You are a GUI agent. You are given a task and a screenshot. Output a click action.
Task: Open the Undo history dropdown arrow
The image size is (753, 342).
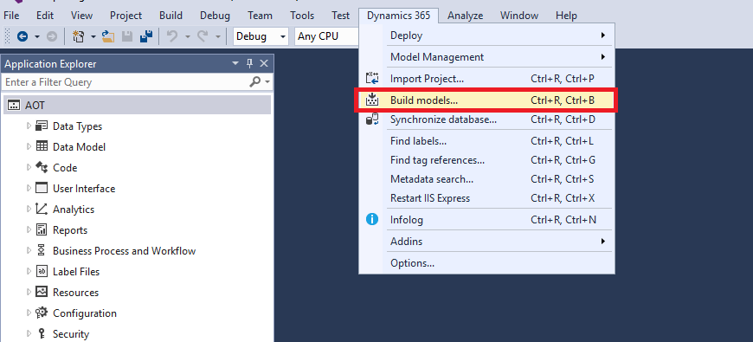point(187,37)
